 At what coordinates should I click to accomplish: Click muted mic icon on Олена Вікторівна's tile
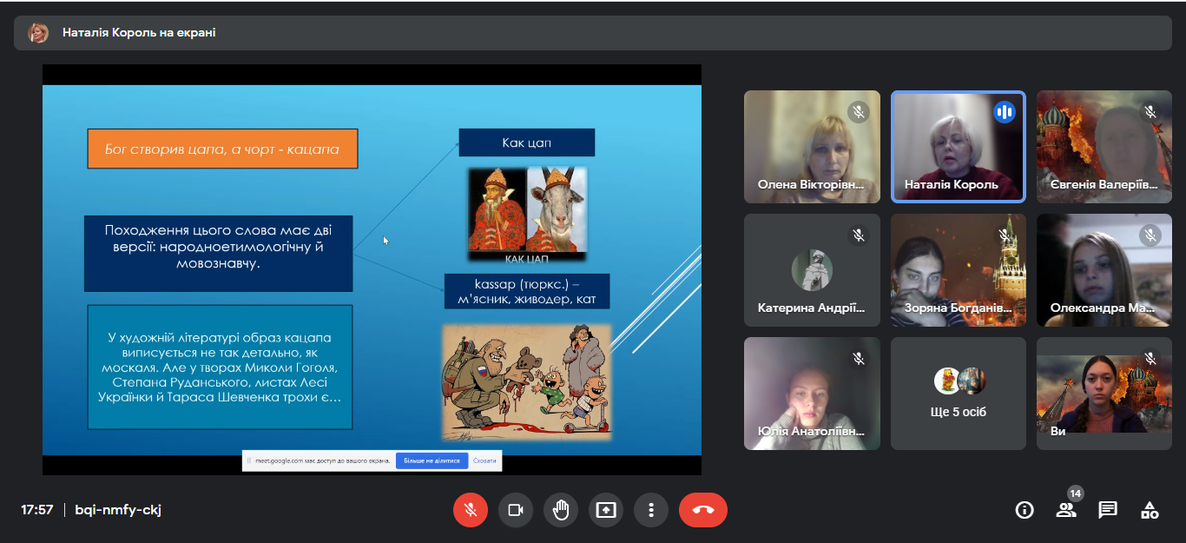[859, 112]
